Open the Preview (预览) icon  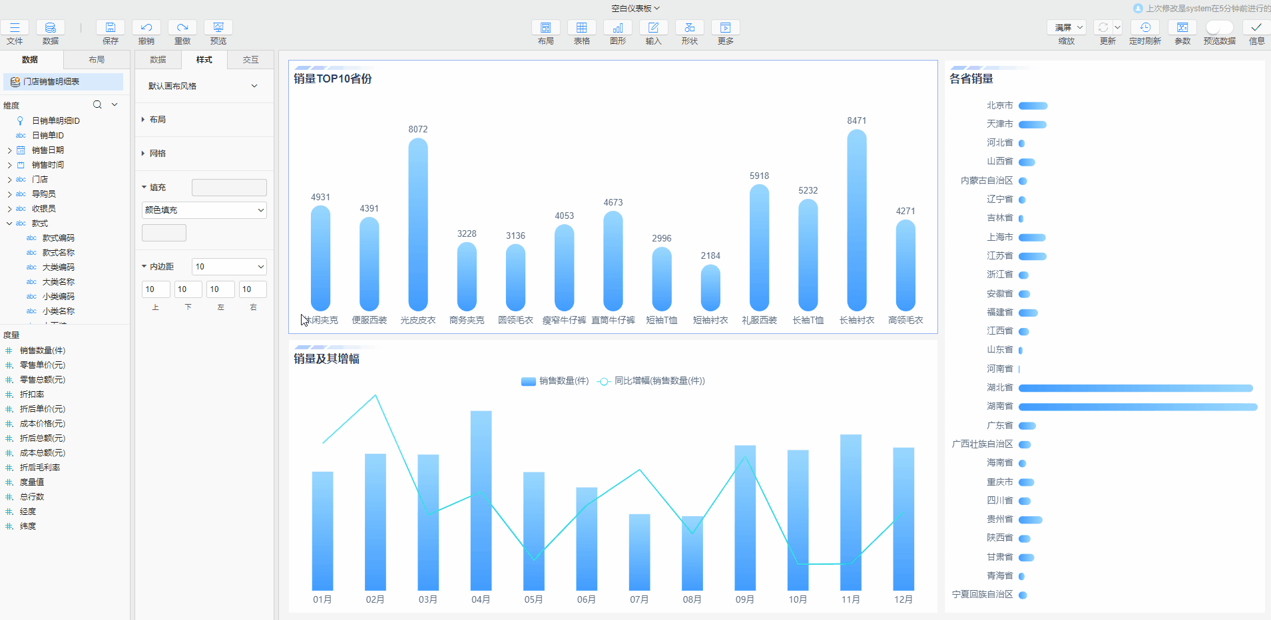click(218, 28)
